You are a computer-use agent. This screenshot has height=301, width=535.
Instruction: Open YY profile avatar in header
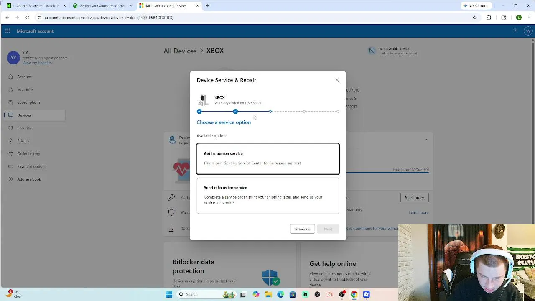pyautogui.click(x=528, y=31)
